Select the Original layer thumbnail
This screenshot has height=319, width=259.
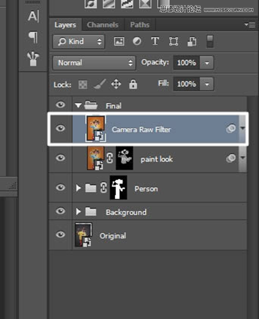click(x=83, y=235)
